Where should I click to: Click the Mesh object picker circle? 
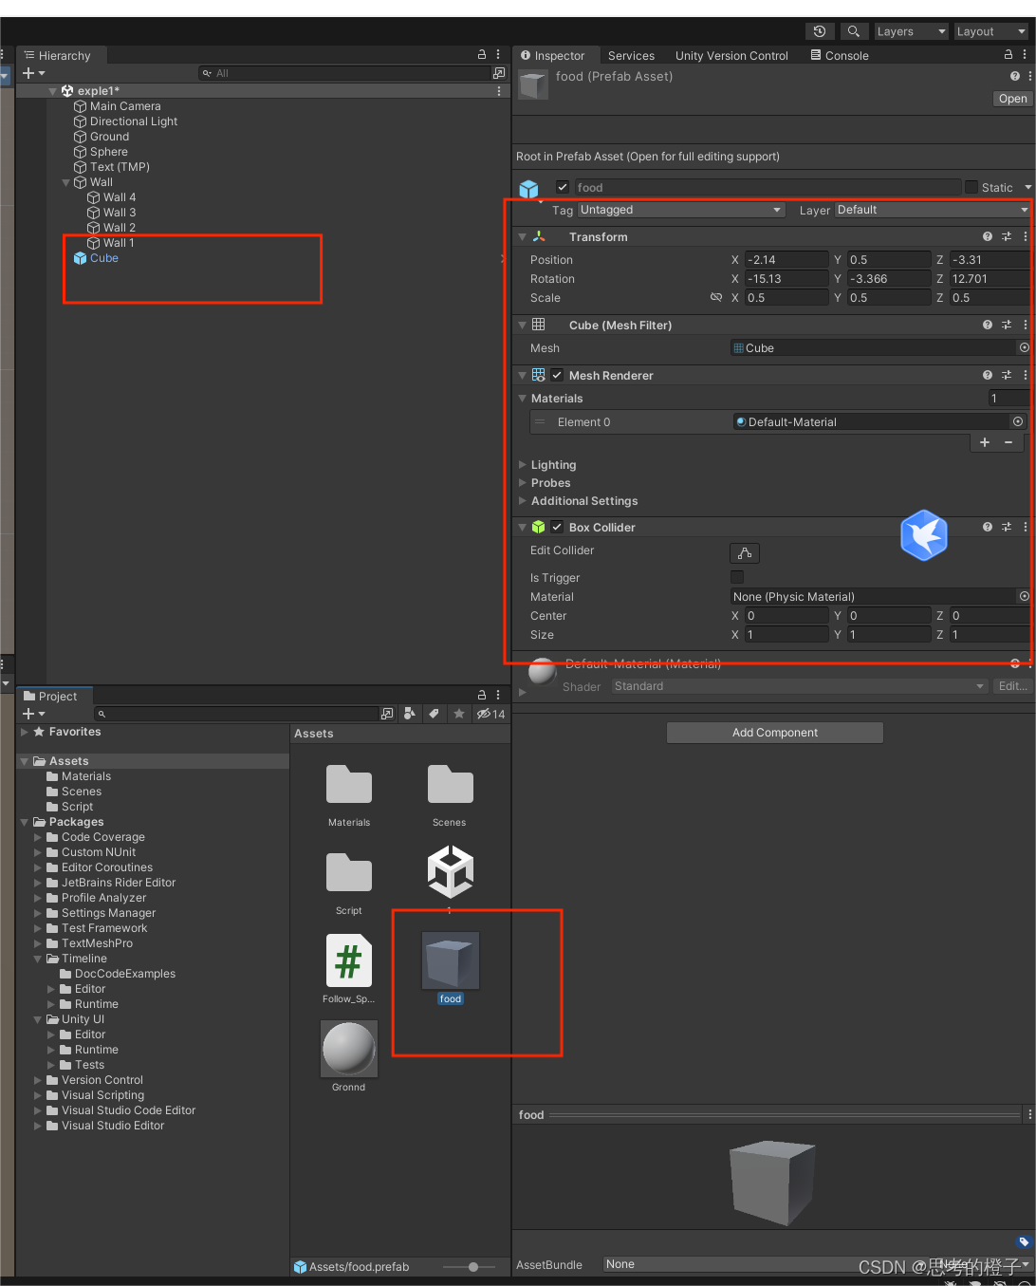click(x=1025, y=347)
